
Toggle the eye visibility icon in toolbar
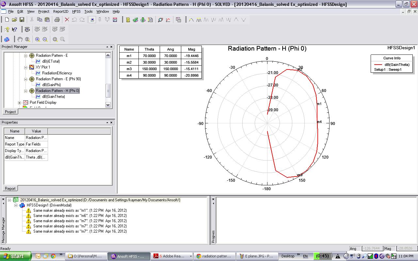[x=27, y=30]
